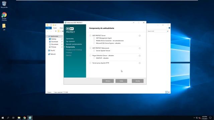Open the File tab in File Explorer
This screenshot has height=120, width=214.
(x=48, y=28)
